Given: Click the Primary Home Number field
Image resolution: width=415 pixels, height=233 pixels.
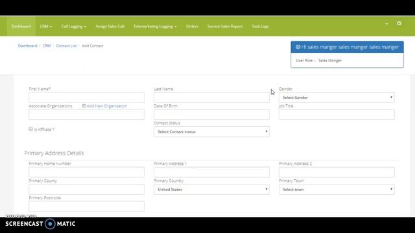Looking at the screenshot, I should [x=86, y=172].
